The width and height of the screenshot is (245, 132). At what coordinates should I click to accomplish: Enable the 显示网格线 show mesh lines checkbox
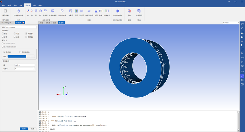point(20,52)
